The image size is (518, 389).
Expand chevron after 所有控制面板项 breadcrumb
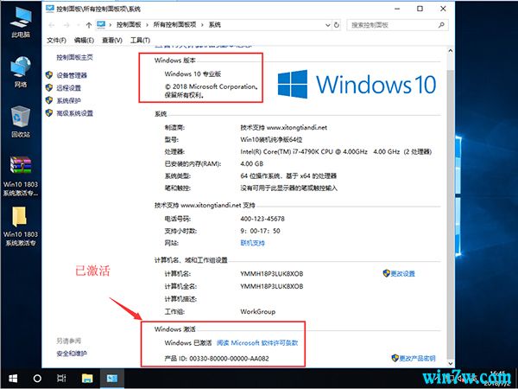click(x=203, y=25)
